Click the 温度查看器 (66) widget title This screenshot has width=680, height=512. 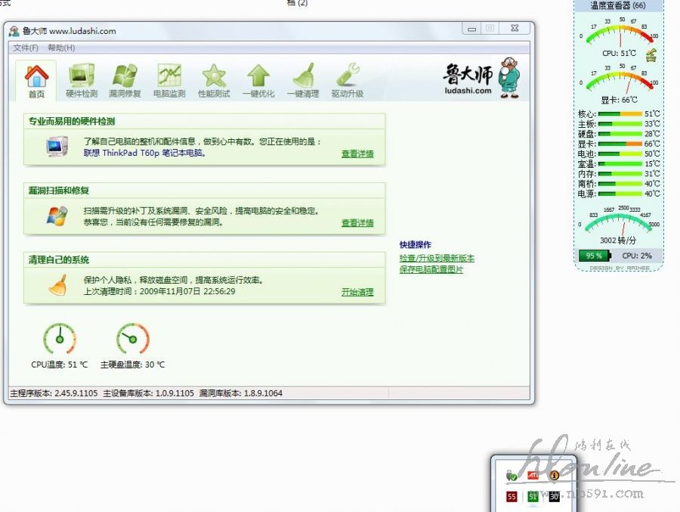coord(618,5)
